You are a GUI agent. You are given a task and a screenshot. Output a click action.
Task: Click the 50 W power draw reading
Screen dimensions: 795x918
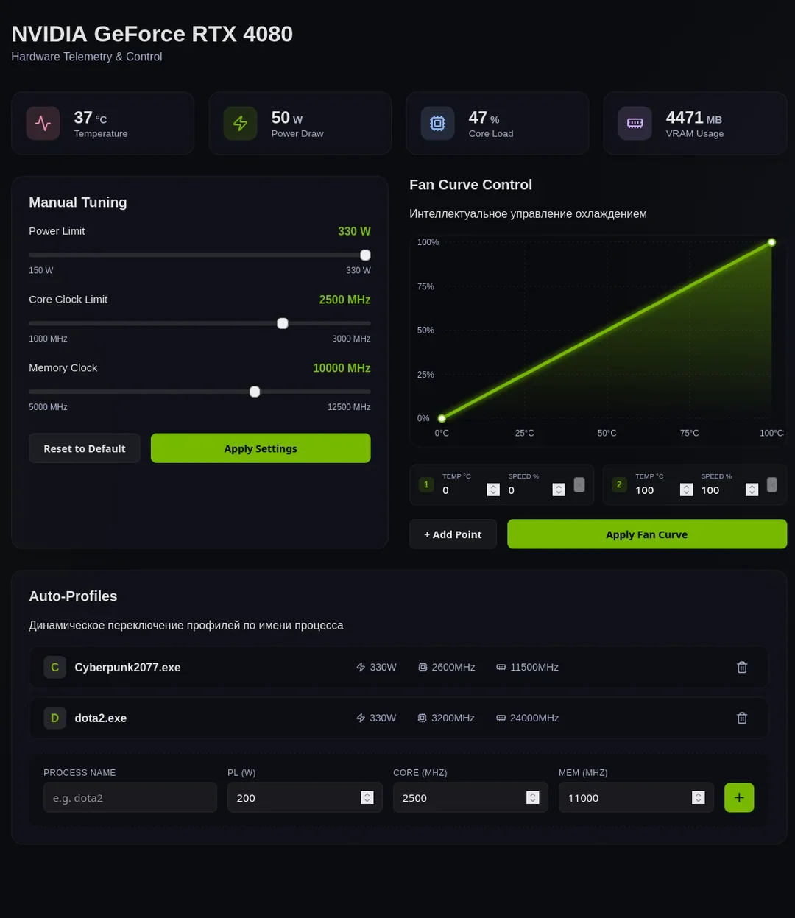coord(286,118)
